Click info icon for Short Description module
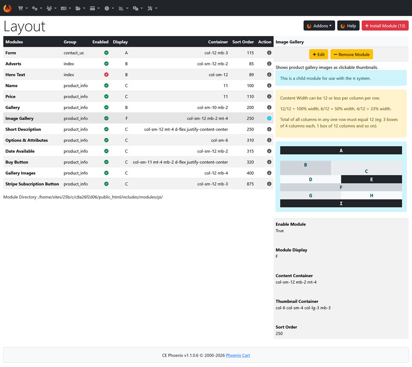412x367 pixels. tap(269, 129)
